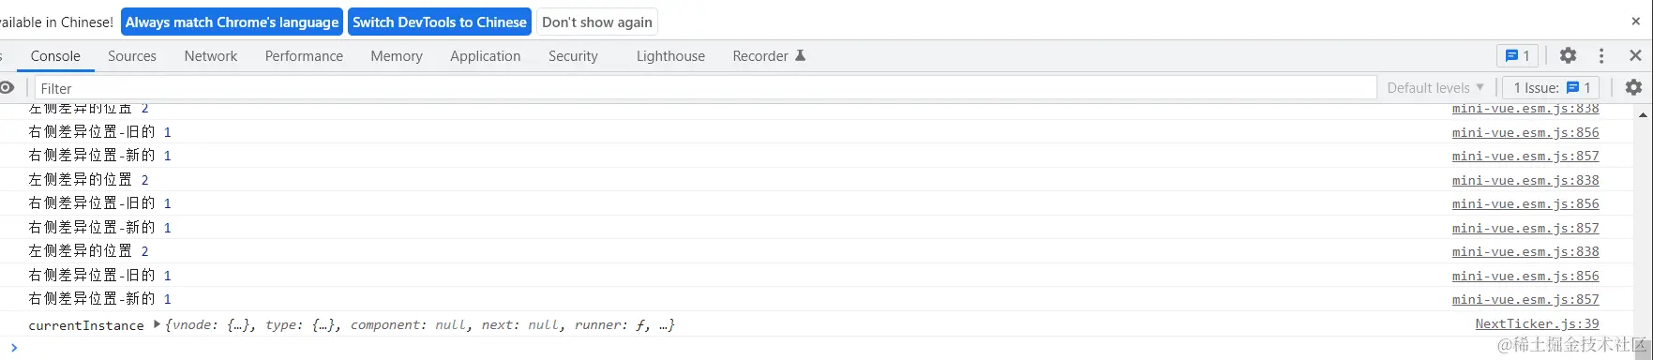Open the NextTicker.js:39 source link

click(x=1537, y=323)
